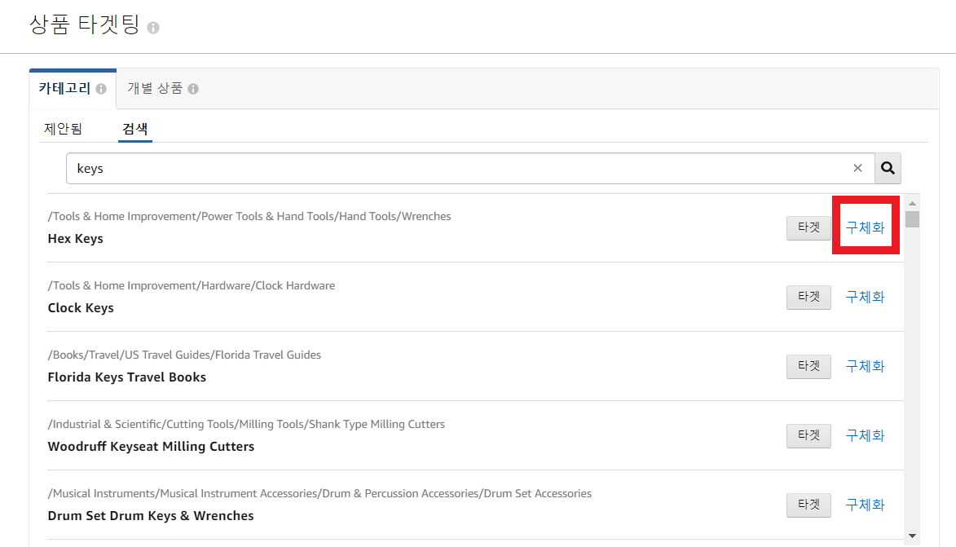Click Drum Set Drum Keys & Wrenches title
This screenshot has width=956, height=547.
[x=151, y=516]
